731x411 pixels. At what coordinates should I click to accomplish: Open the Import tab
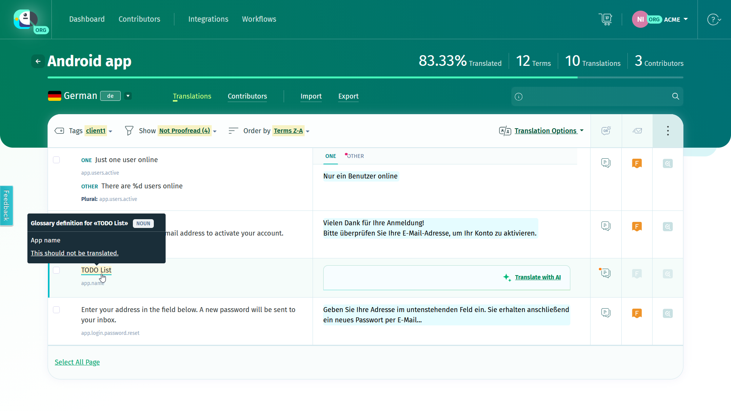(x=311, y=96)
